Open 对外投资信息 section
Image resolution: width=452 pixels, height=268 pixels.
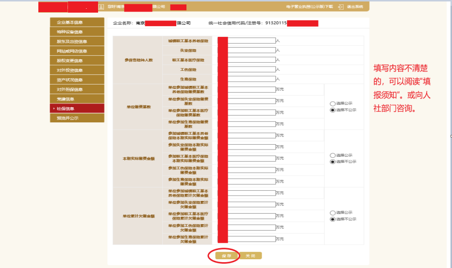click(77, 70)
